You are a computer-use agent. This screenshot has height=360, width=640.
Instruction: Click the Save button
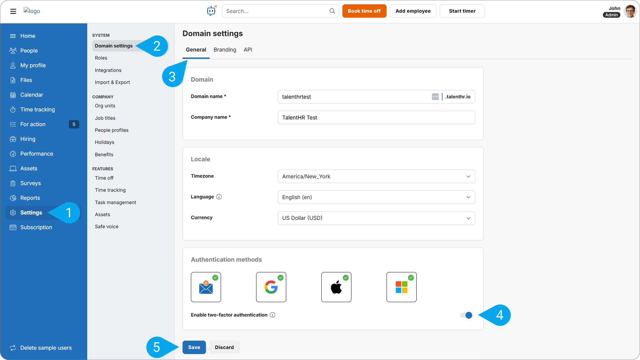(x=194, y=347)
